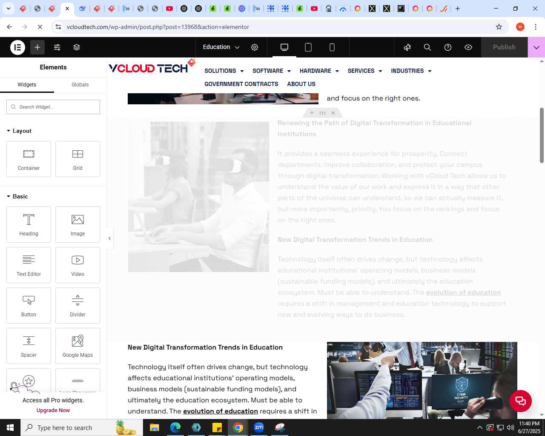
Task: Select the Grid widget
Action: [77, 159]
